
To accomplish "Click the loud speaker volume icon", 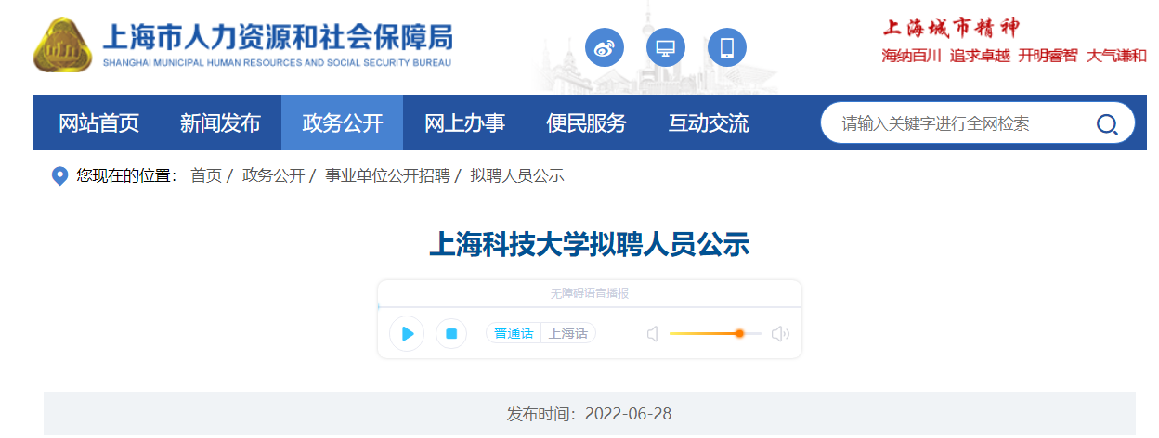I will coord(780,334).
